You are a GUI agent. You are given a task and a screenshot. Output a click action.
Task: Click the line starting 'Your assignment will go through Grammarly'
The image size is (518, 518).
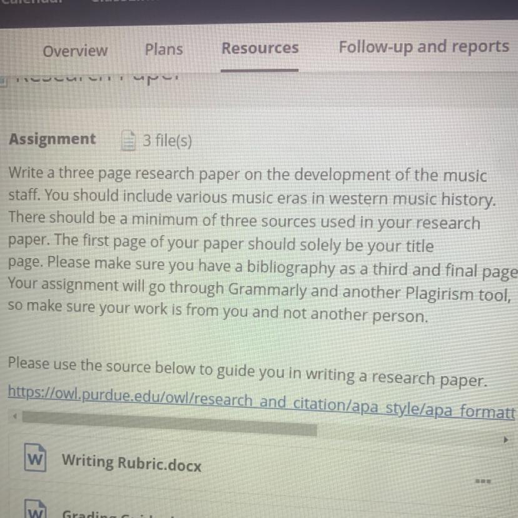point(260,289)
